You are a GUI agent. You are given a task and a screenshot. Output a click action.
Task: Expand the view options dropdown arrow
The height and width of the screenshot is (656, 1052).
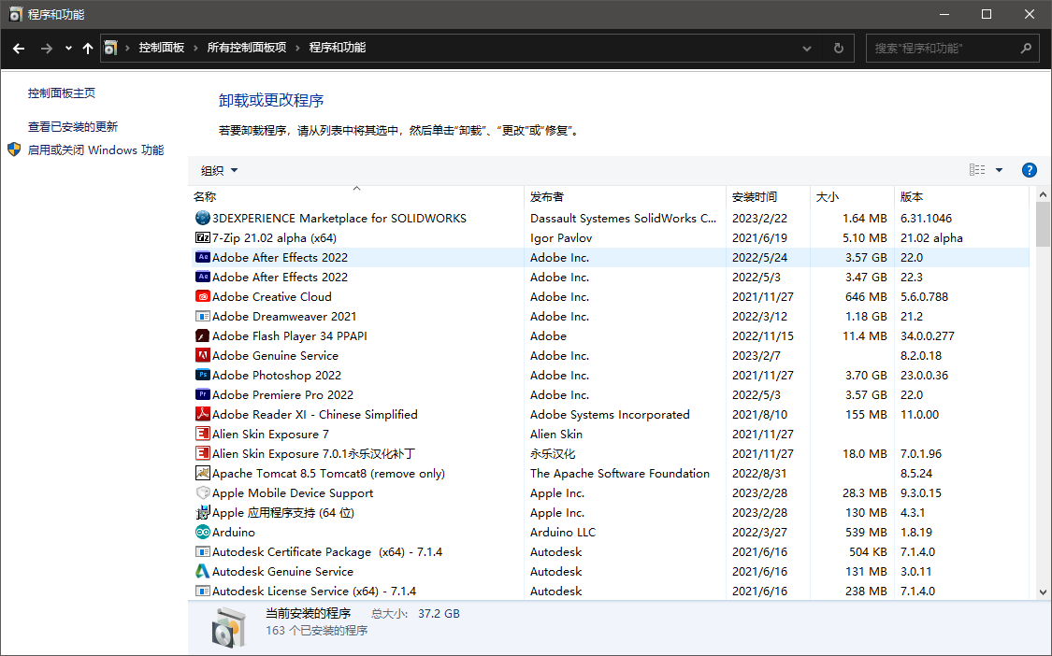[999, 170]
